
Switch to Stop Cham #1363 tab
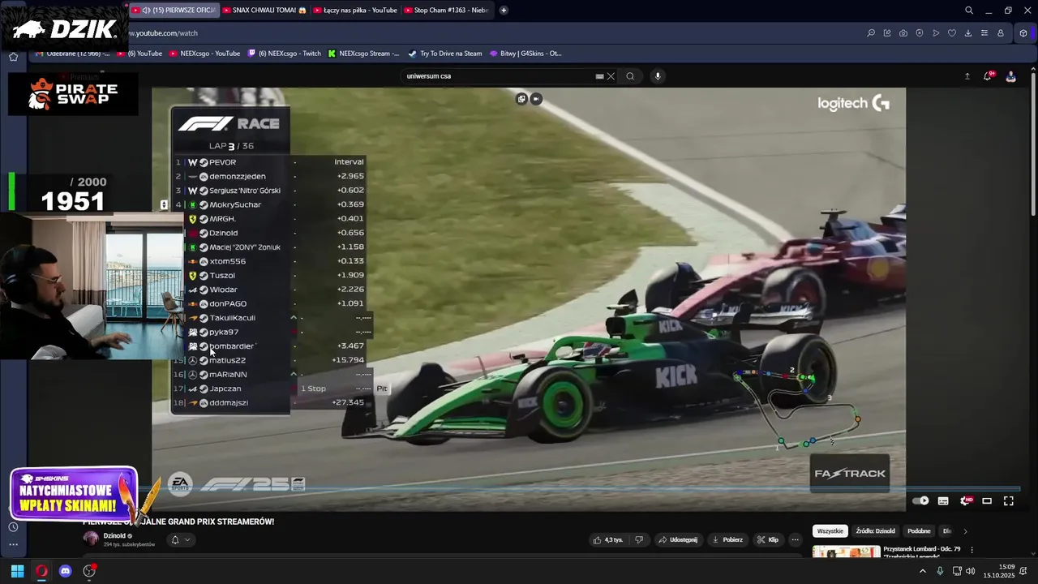(447, 10)
